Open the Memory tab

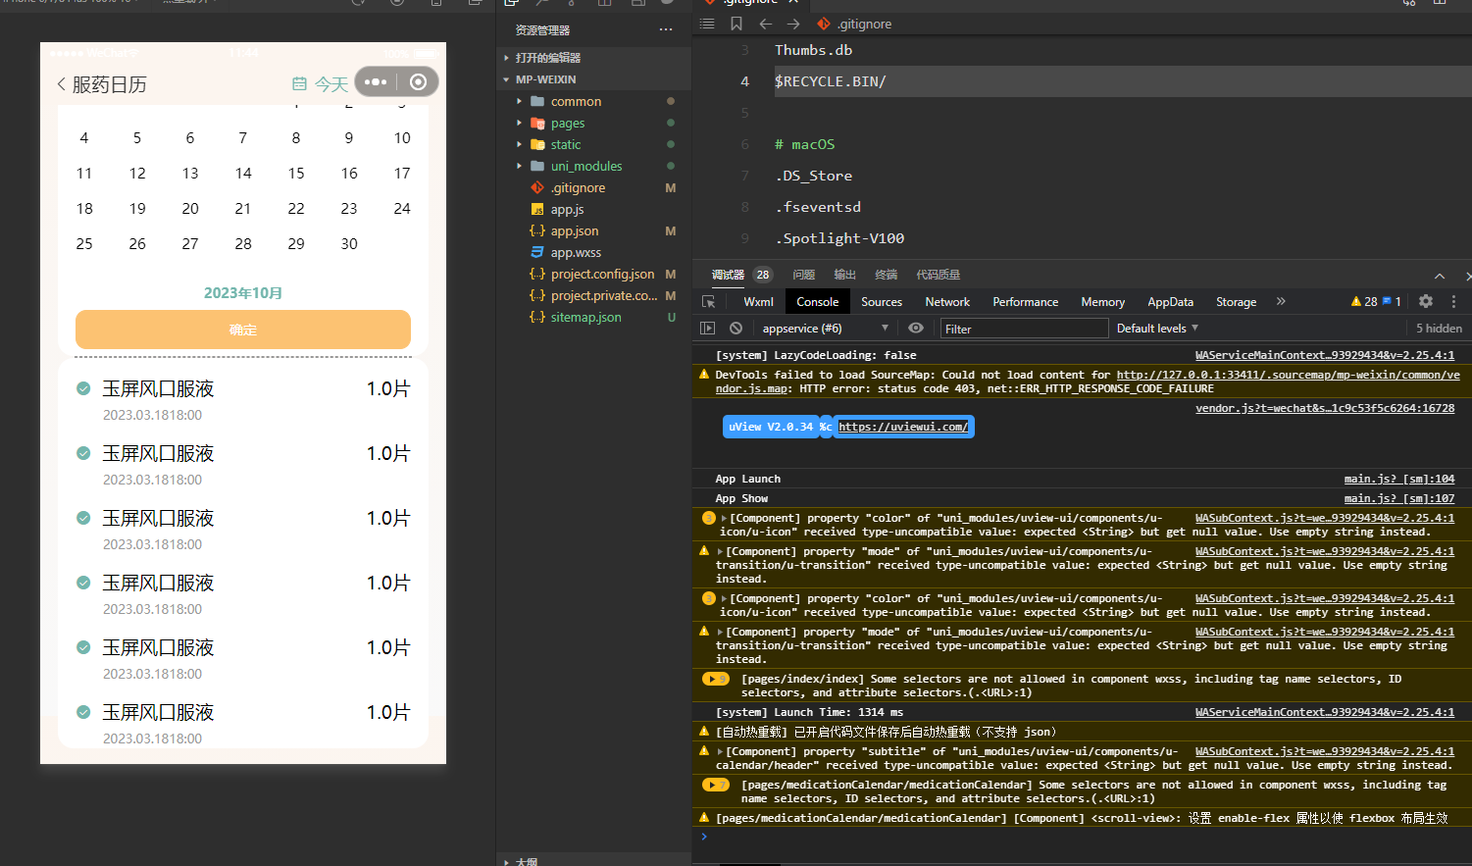[1102, 302]
